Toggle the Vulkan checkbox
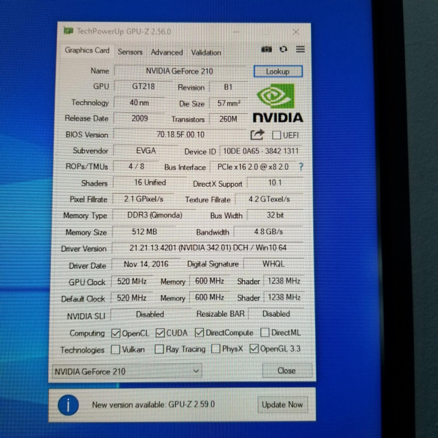 coord(115,350)
